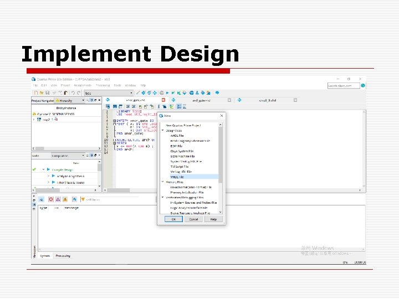Open the Processing menu
Image resolution: width=399 pixels, height=299 pixels.
pyautogui.click(x=103, y=85)
